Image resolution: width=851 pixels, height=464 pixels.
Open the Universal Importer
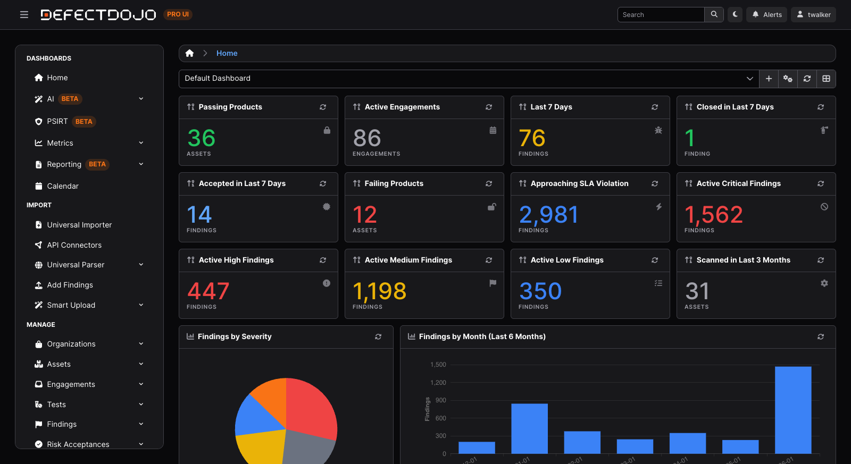click(89, 225)
